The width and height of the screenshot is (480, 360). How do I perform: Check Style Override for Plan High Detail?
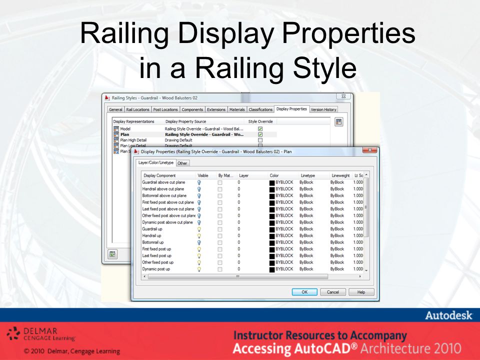[260, 140]
